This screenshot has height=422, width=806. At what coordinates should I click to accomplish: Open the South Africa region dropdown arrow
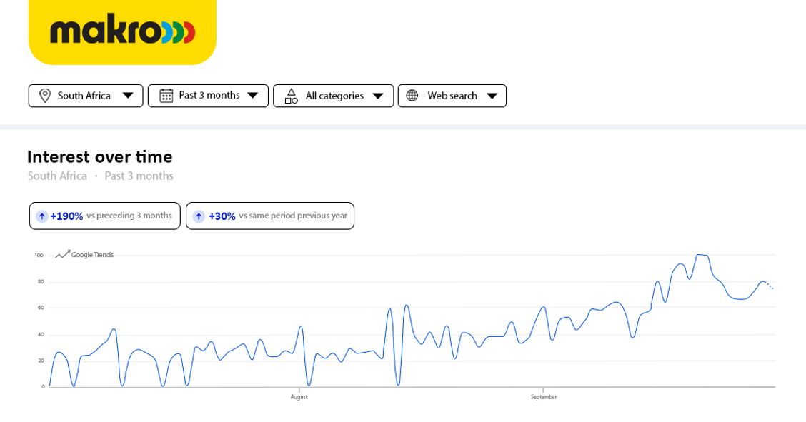click(128, 96)
